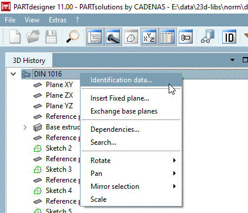Image resolution: width=248 pixels, height=213 pixels.
Task: Click the ID identification toolbar icon
Action: click(229, 36)
